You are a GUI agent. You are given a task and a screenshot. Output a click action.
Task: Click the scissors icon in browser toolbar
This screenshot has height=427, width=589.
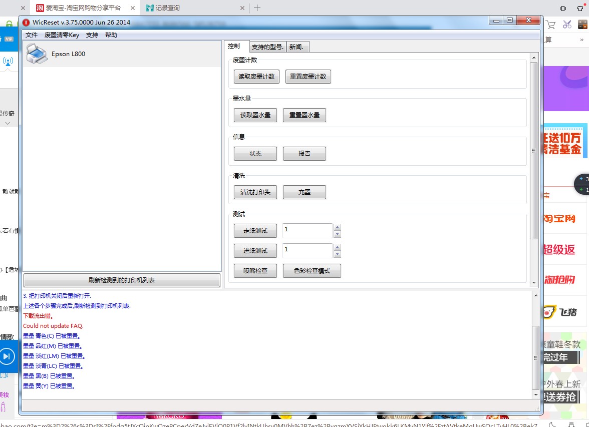point(567,25)
